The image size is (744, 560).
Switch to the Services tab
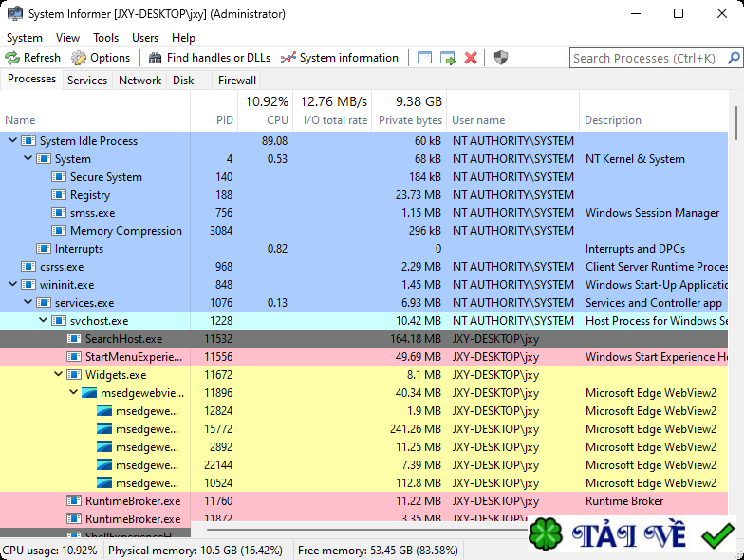point(87,81)
